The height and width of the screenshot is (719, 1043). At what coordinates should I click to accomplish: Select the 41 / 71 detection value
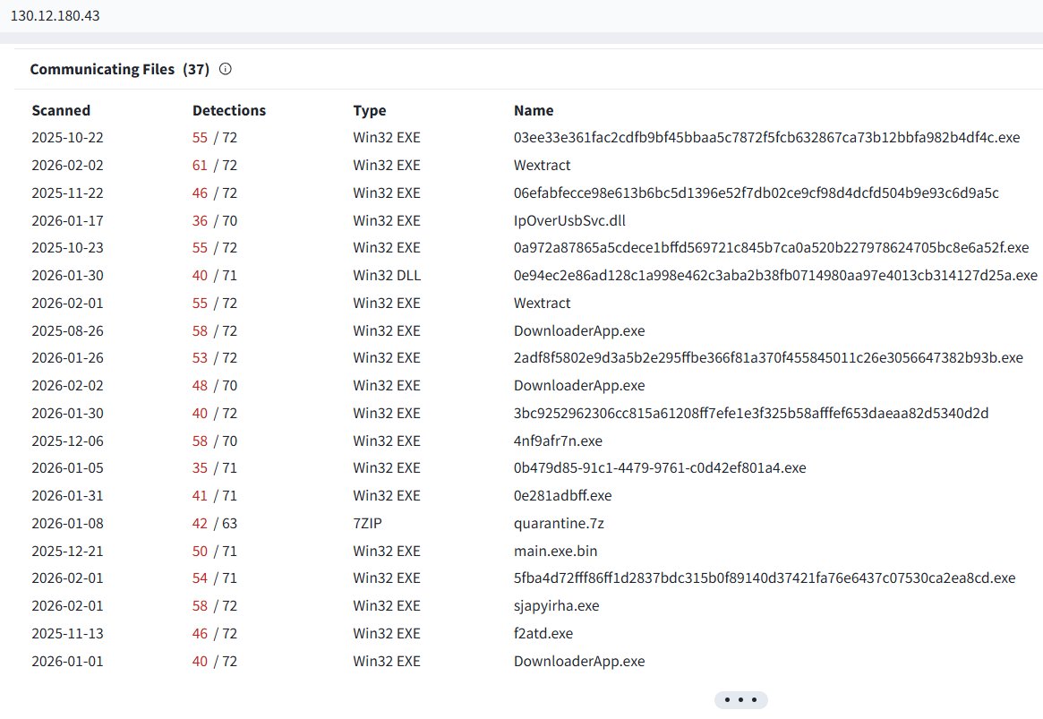pos(214,495)
